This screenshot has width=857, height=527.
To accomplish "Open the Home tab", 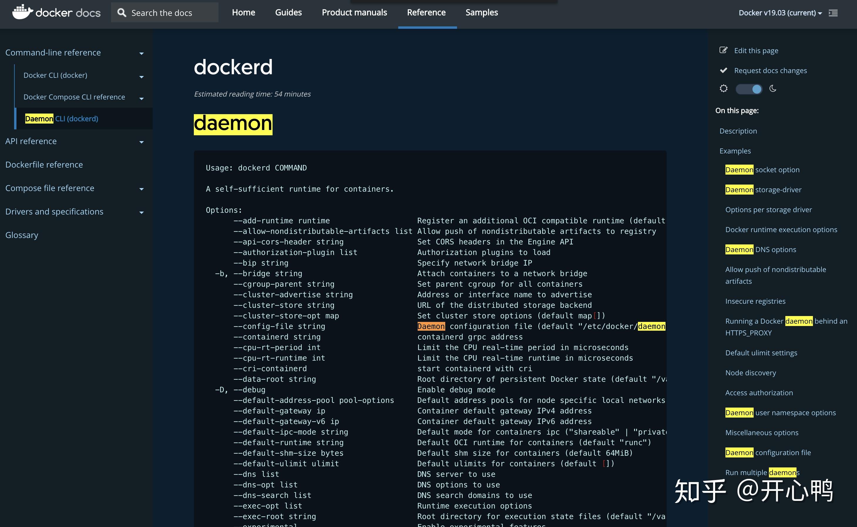I will click(x=243, y=13).
